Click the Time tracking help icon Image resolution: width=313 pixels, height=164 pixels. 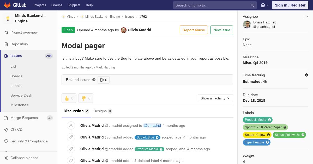pos(306,75)
